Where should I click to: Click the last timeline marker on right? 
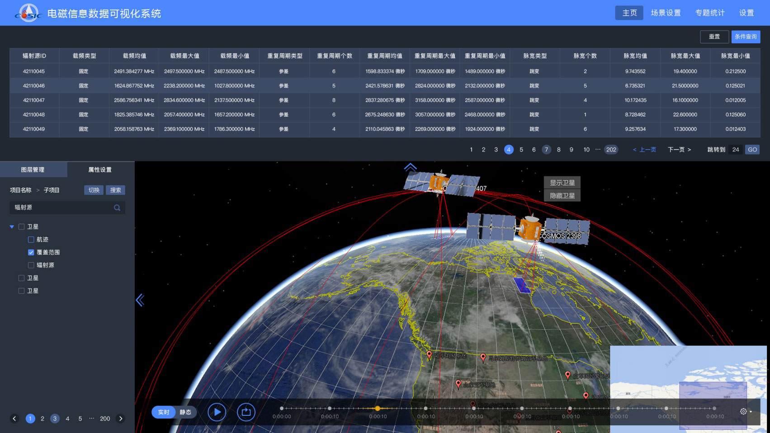714,408
